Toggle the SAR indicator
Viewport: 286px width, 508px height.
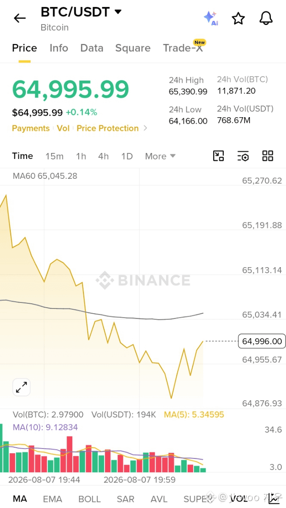pos(126,499)
